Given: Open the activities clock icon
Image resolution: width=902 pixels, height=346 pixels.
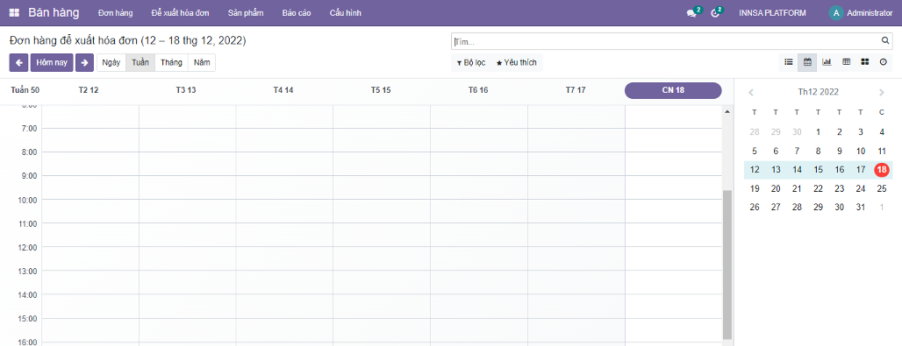Looking at the screenshot, I should pos(715,12).
